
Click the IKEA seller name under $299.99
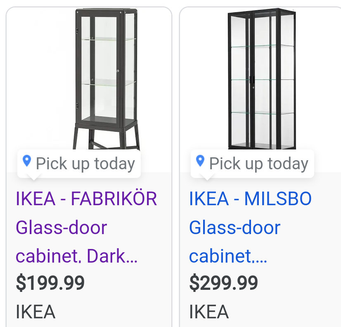click(209, 312)
